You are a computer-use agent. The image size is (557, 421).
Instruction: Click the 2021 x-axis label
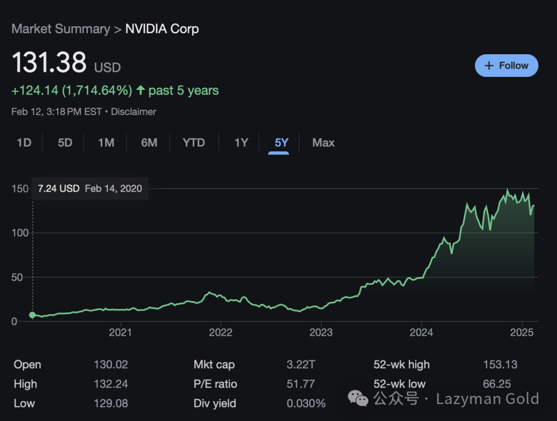(120, 332)
